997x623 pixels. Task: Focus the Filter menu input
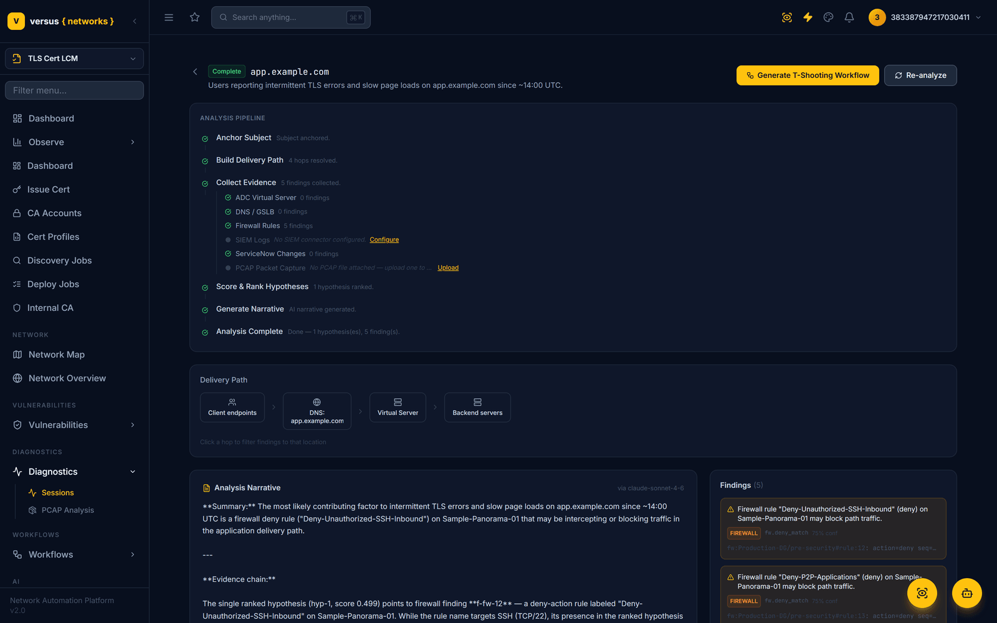[x=74, y=90]
